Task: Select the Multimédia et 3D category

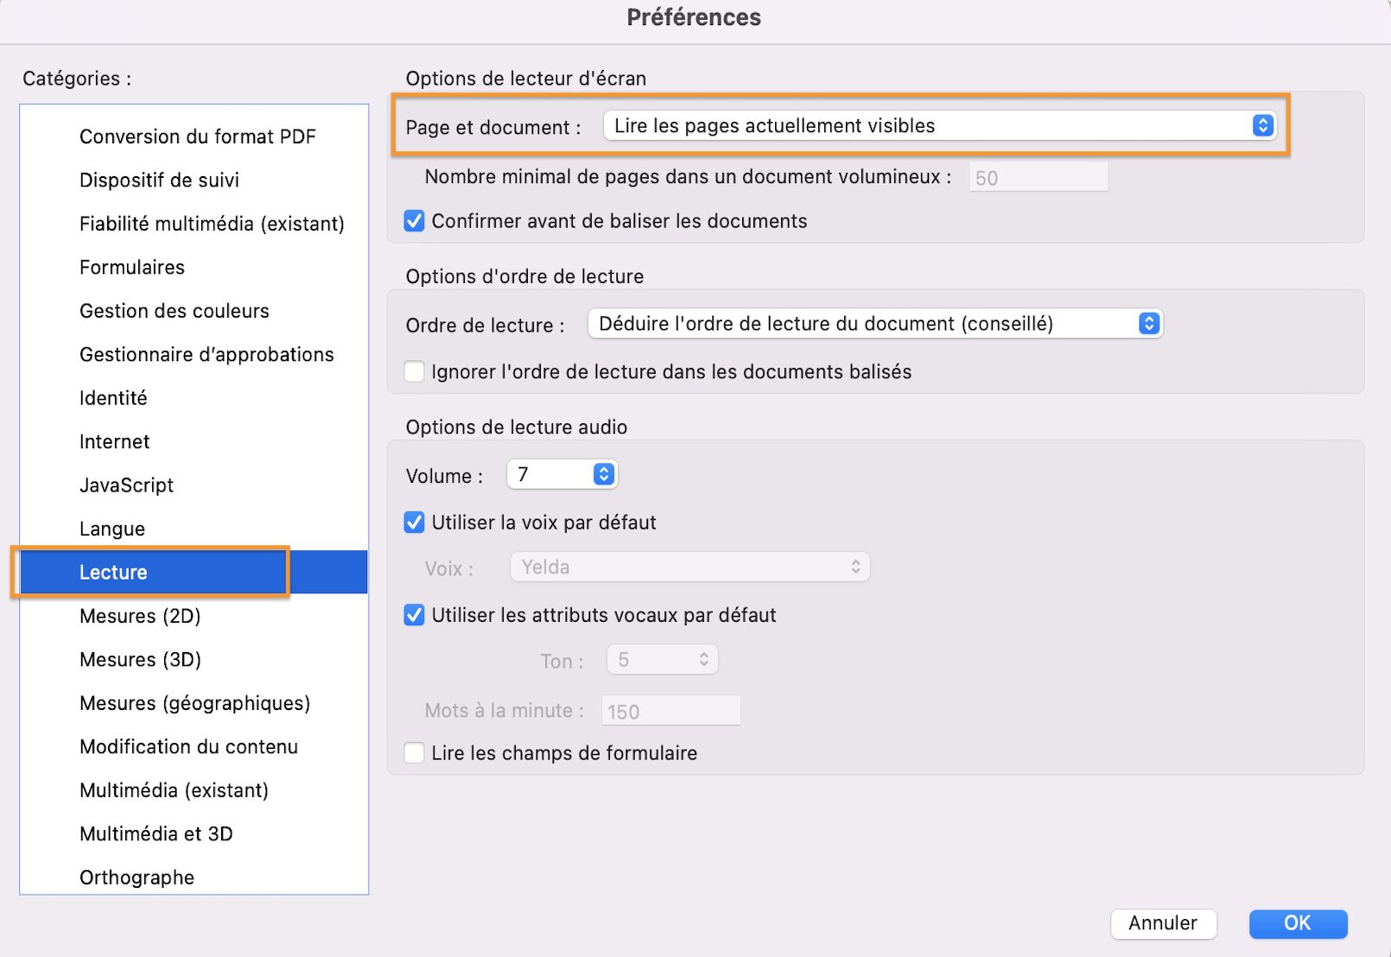Action: (x=156, y=833)
